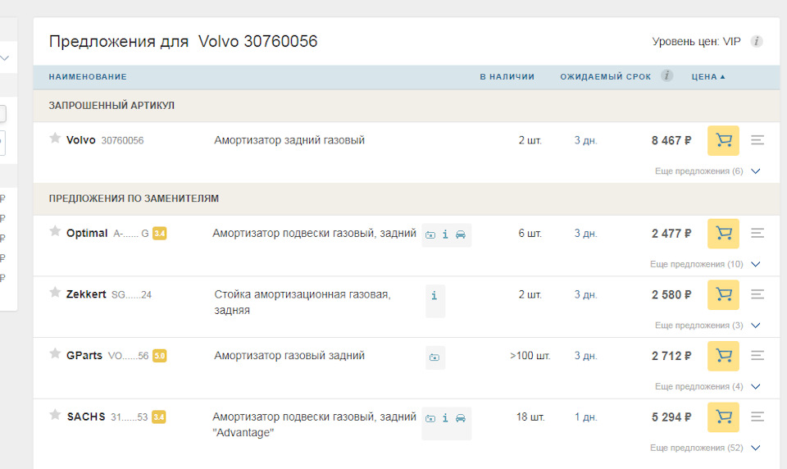
Task: Sort by Цена column header
Action: (707, 77)
